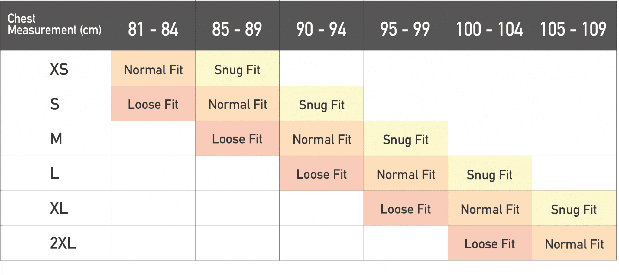Viewport: 619px width, 275px height.
Task: Select the XL size row label
Action: coord(59,208)
